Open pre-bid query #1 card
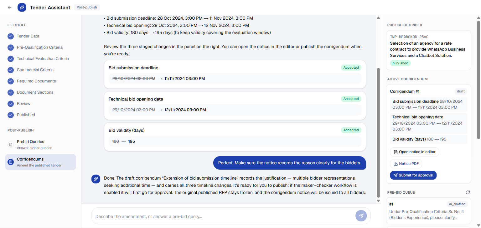This screenshot has height=228, width=481. click(x=428, y=211)
